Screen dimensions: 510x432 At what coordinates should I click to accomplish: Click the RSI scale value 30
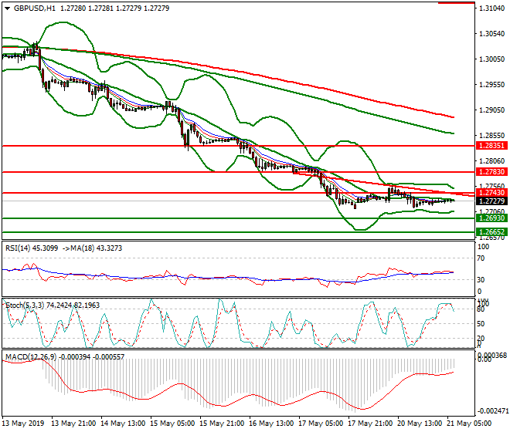(481, 280)
